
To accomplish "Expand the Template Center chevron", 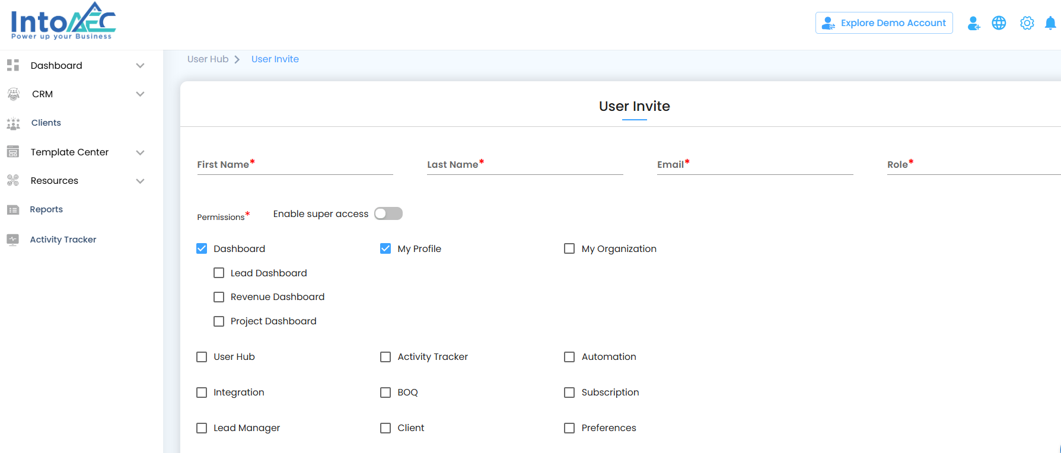I will (140, 152).
